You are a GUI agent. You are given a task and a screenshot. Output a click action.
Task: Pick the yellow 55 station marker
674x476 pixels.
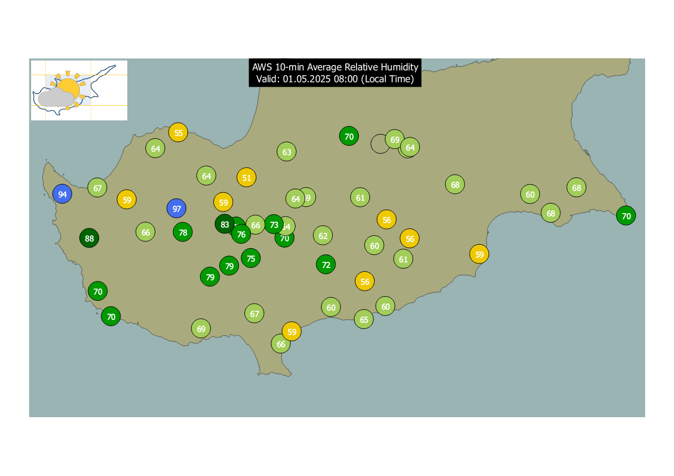pos(178,133)
